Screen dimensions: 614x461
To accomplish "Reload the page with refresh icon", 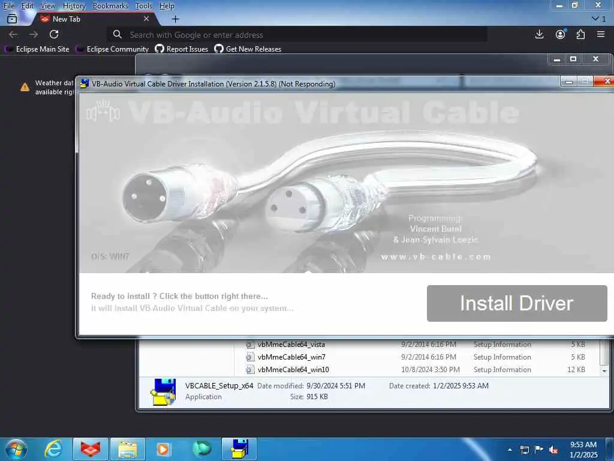I will pos(54,34).
